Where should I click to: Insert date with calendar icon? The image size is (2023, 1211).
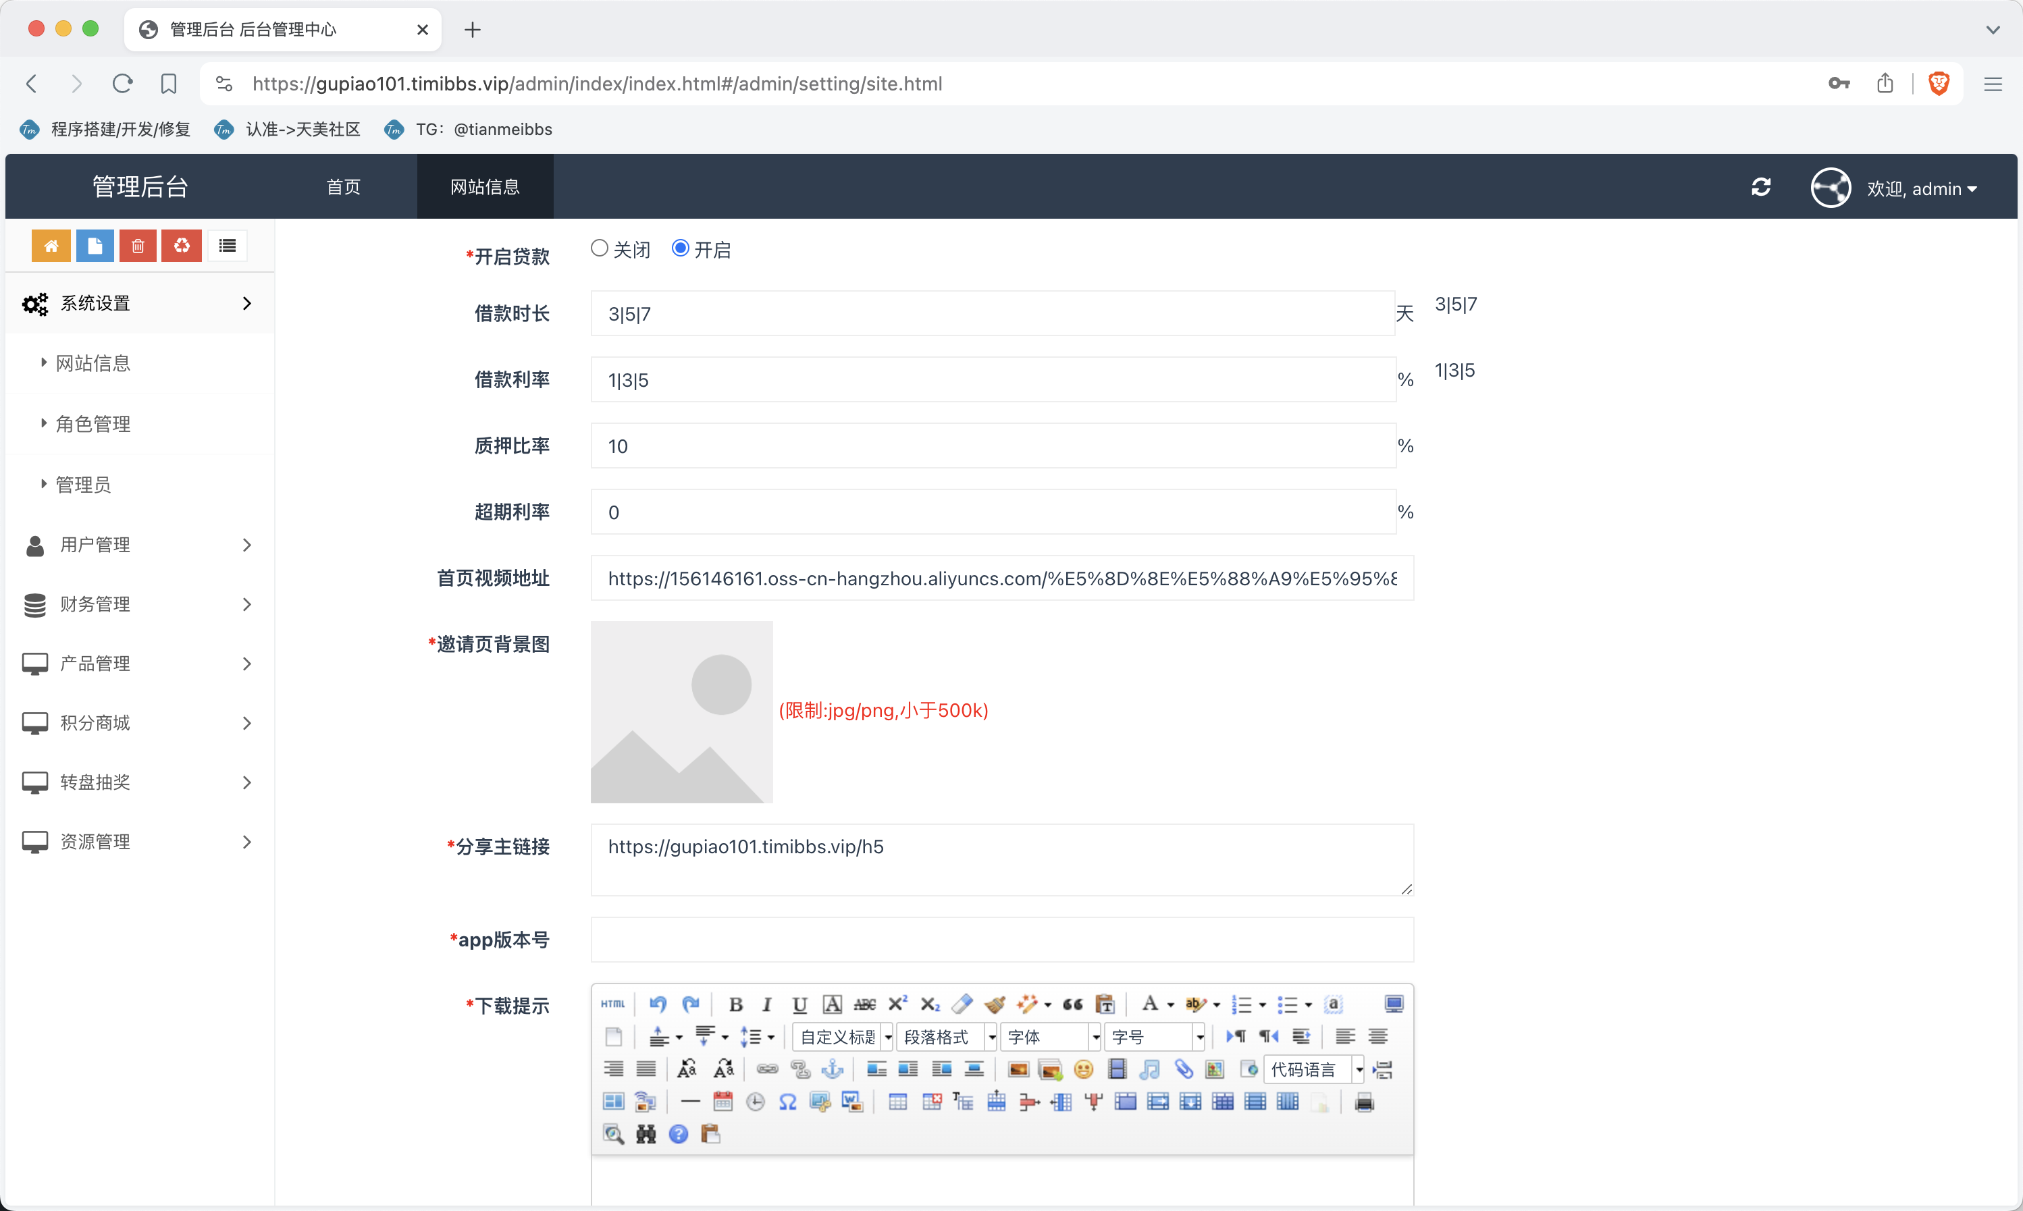click(x=723, y=1102)
